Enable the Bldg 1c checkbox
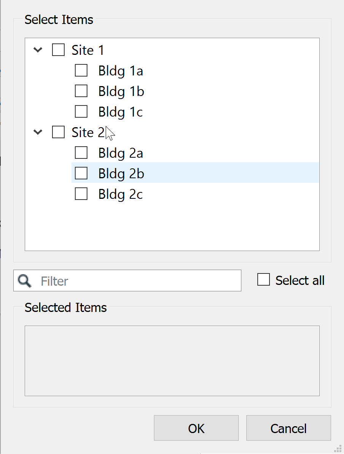Image resolution: width=344 pixels, height=454 pixels. tap(81, 112)
